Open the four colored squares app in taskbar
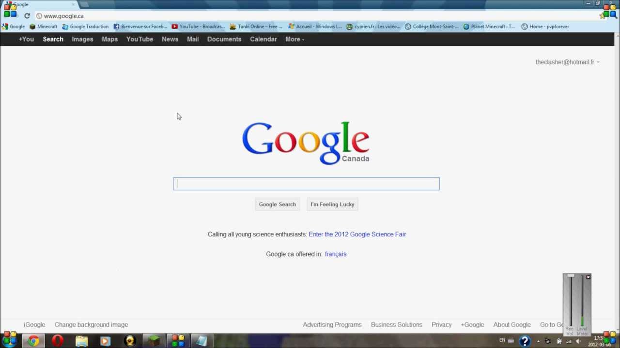 click(x=178, y=341)
